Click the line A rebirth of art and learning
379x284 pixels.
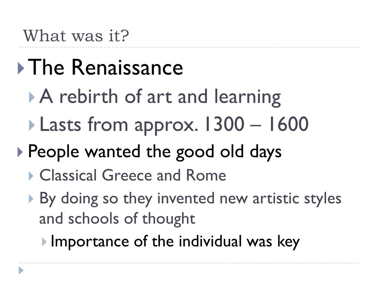(x=160, y=97)
